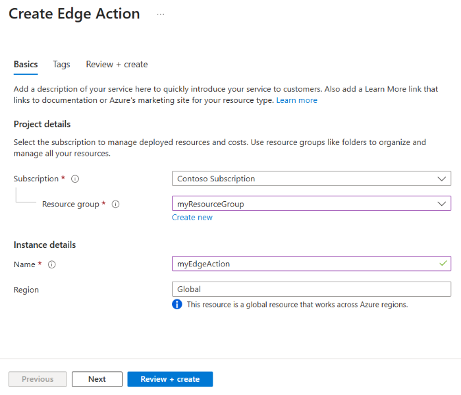Click the Resource group field label

[x=70, y=204]
